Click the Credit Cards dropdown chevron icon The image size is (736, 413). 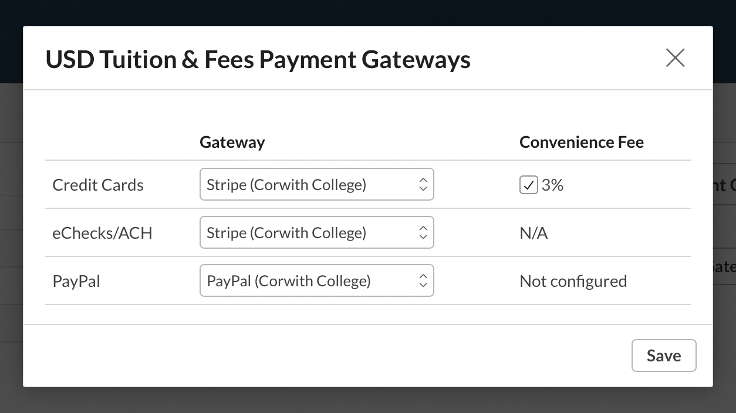coord(423,184)
